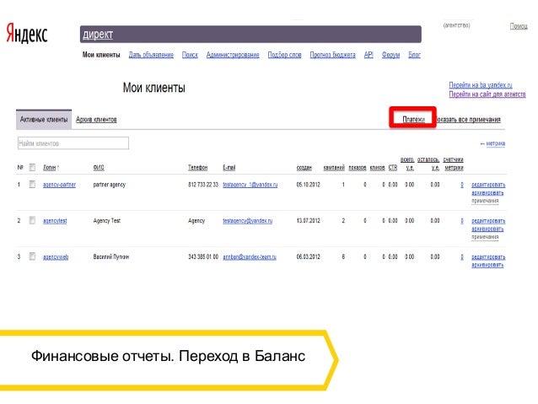538x404 pixels.
Task: Open the API link in navigation
Action: [x=369, y=55]
